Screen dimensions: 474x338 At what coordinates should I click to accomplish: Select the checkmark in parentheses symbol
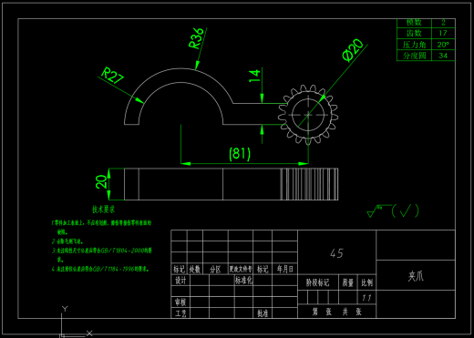point(406,210)
